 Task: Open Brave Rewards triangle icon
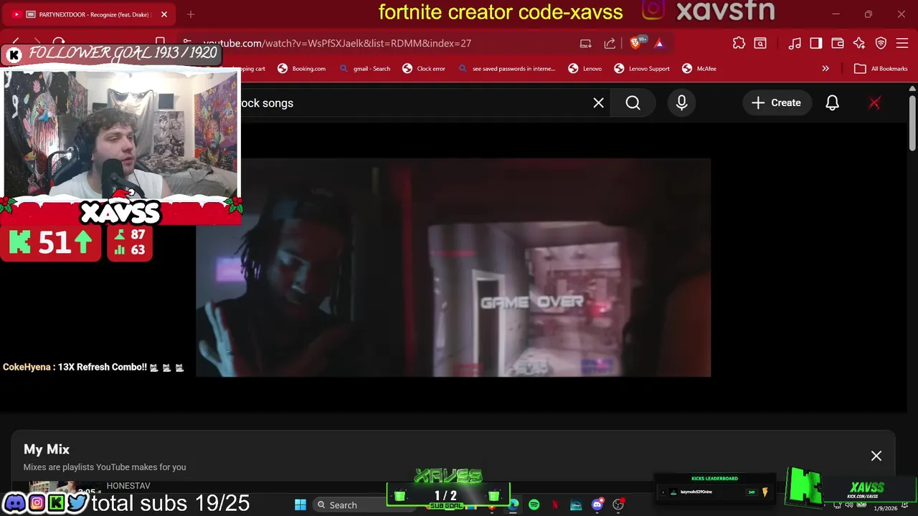click(659, 43)
